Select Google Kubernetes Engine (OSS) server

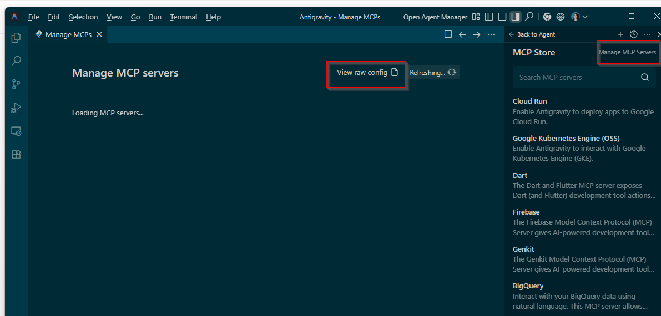584,149
